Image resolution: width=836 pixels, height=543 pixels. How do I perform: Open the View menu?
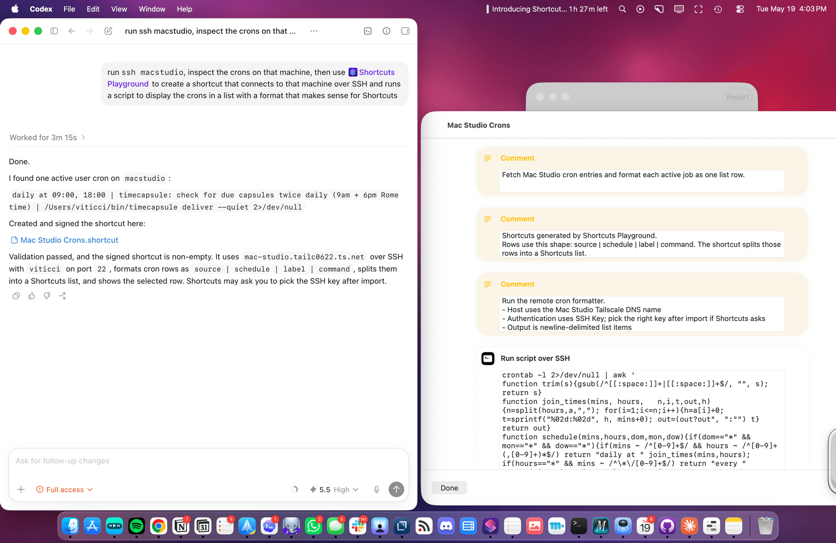coord(119,9)
